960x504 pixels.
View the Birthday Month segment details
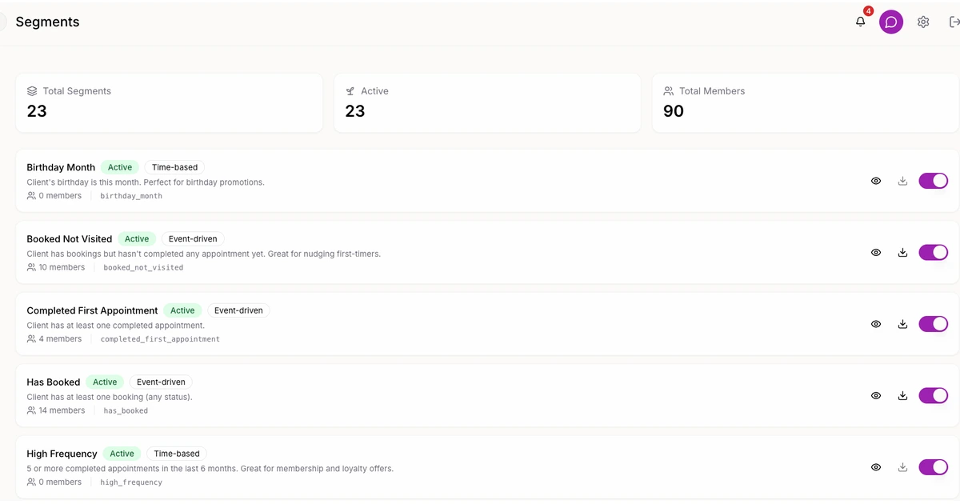876,181
